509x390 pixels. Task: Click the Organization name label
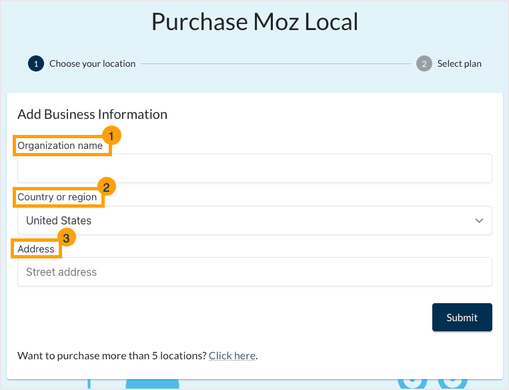[x=60, y=146]
